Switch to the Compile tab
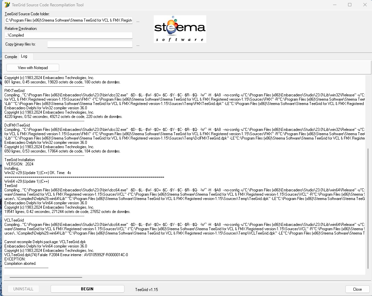The image size is (372, 296). tap(11, 57)
